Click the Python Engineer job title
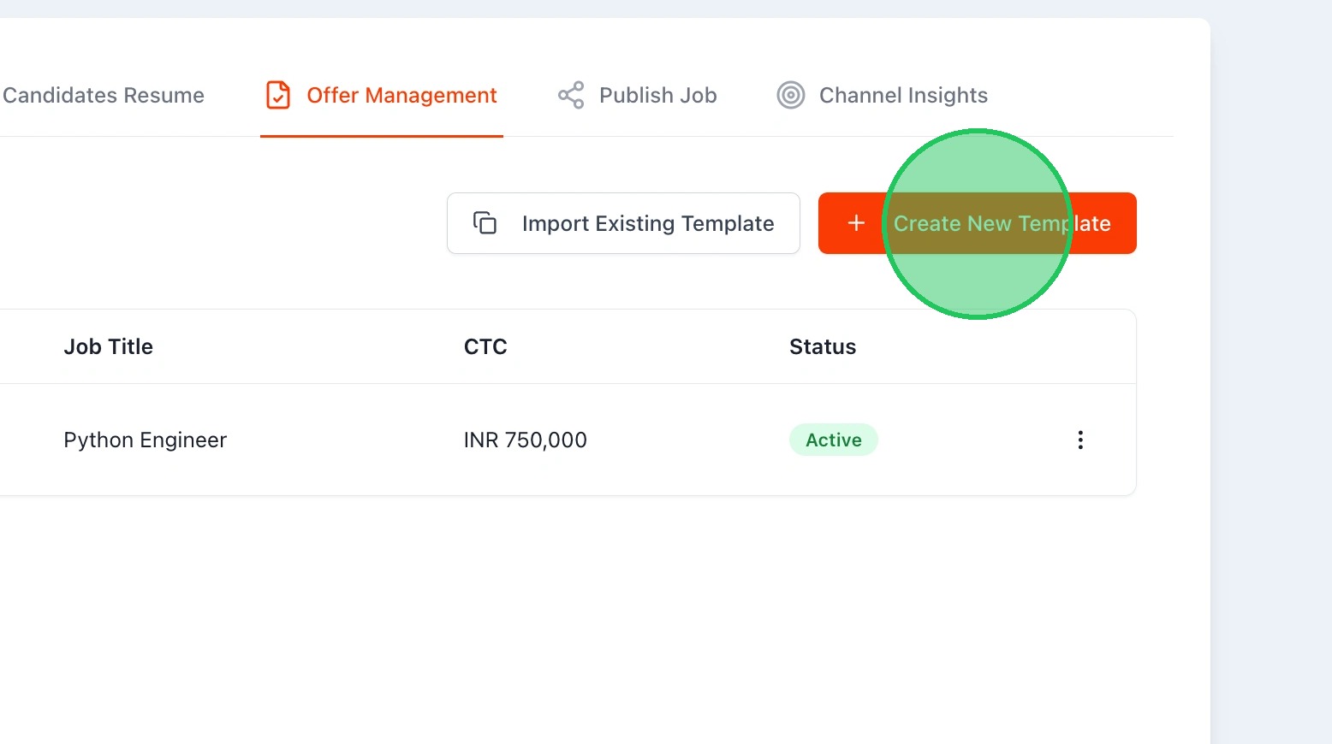1332x744 pixels. (x=145, y=440)
